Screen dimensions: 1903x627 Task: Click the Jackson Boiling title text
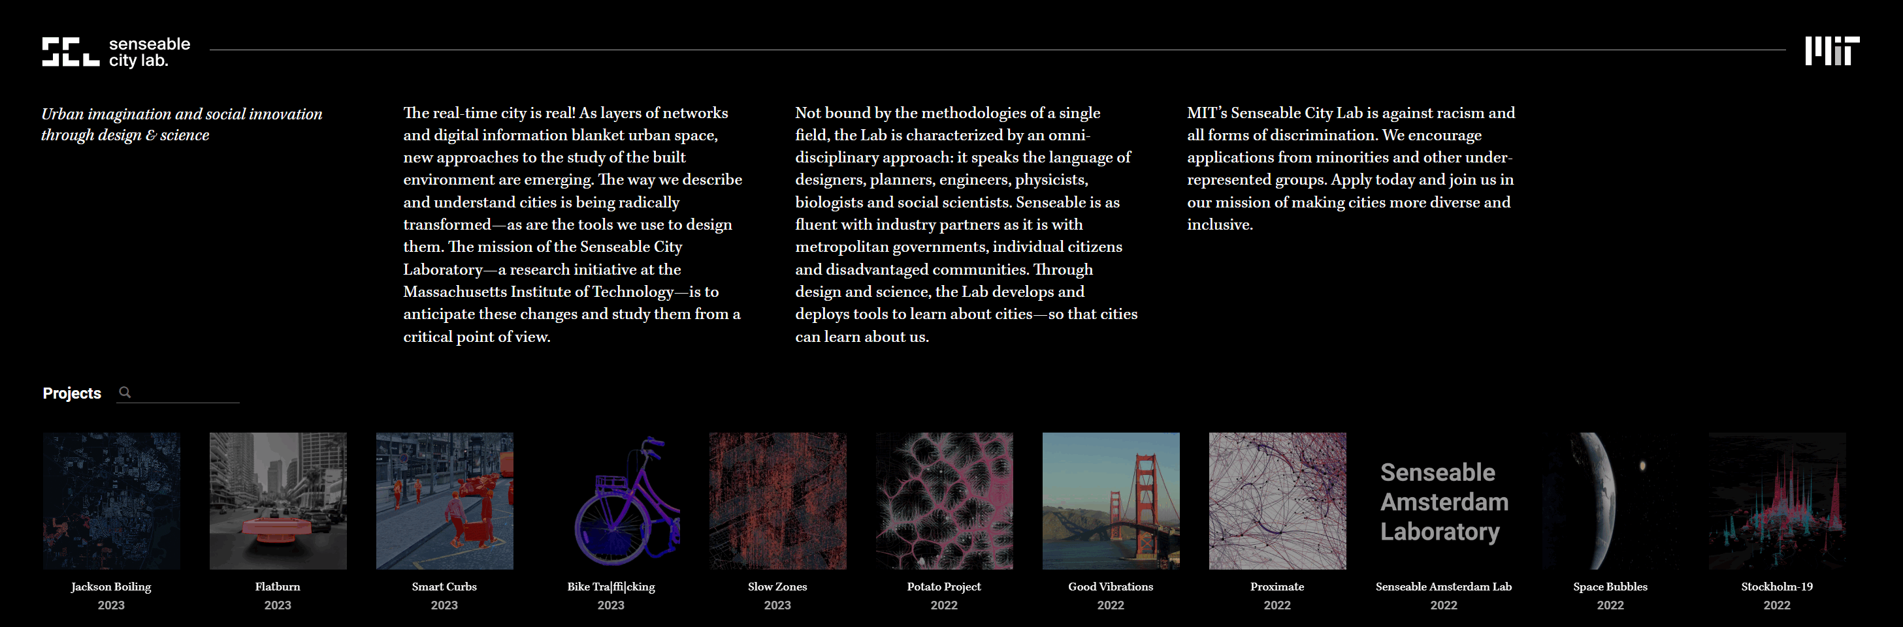coord(111,587)
